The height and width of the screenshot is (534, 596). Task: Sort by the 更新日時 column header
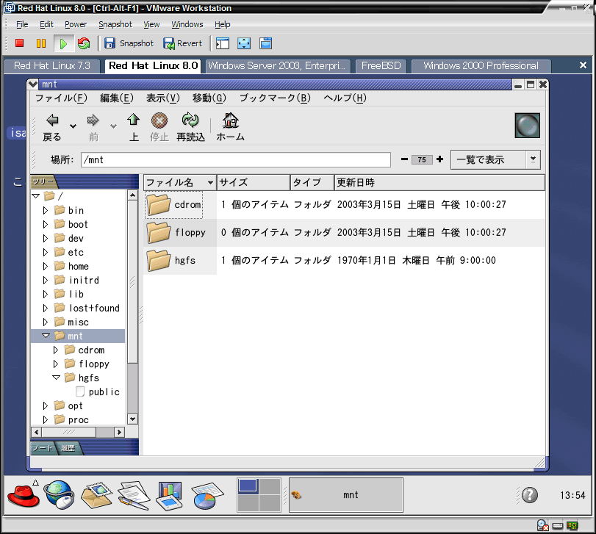pos(439,183)
